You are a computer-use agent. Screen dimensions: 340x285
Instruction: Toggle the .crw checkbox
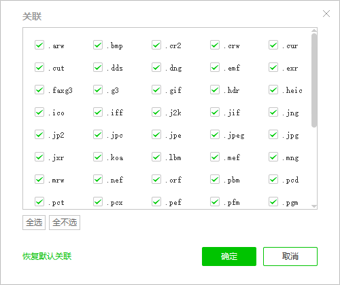pyautogui.click(x=215, y=45)
